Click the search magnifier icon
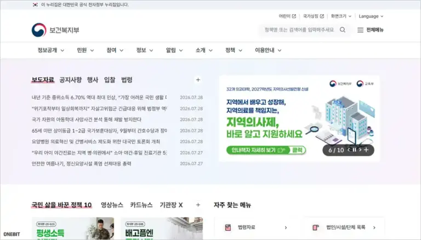Screen dimensions: 421x240 point(343,30)
